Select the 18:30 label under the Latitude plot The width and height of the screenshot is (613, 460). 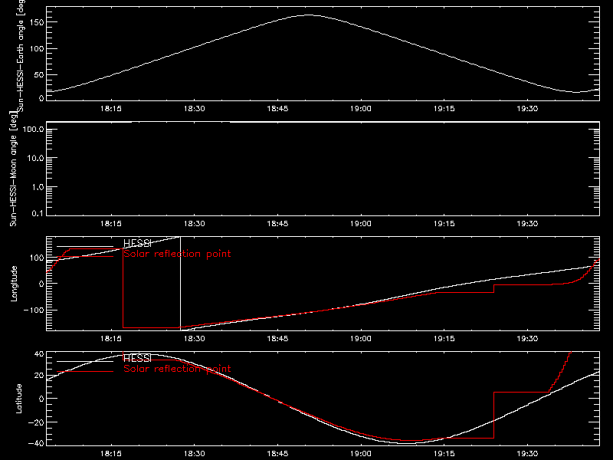[x=195, y=454]
